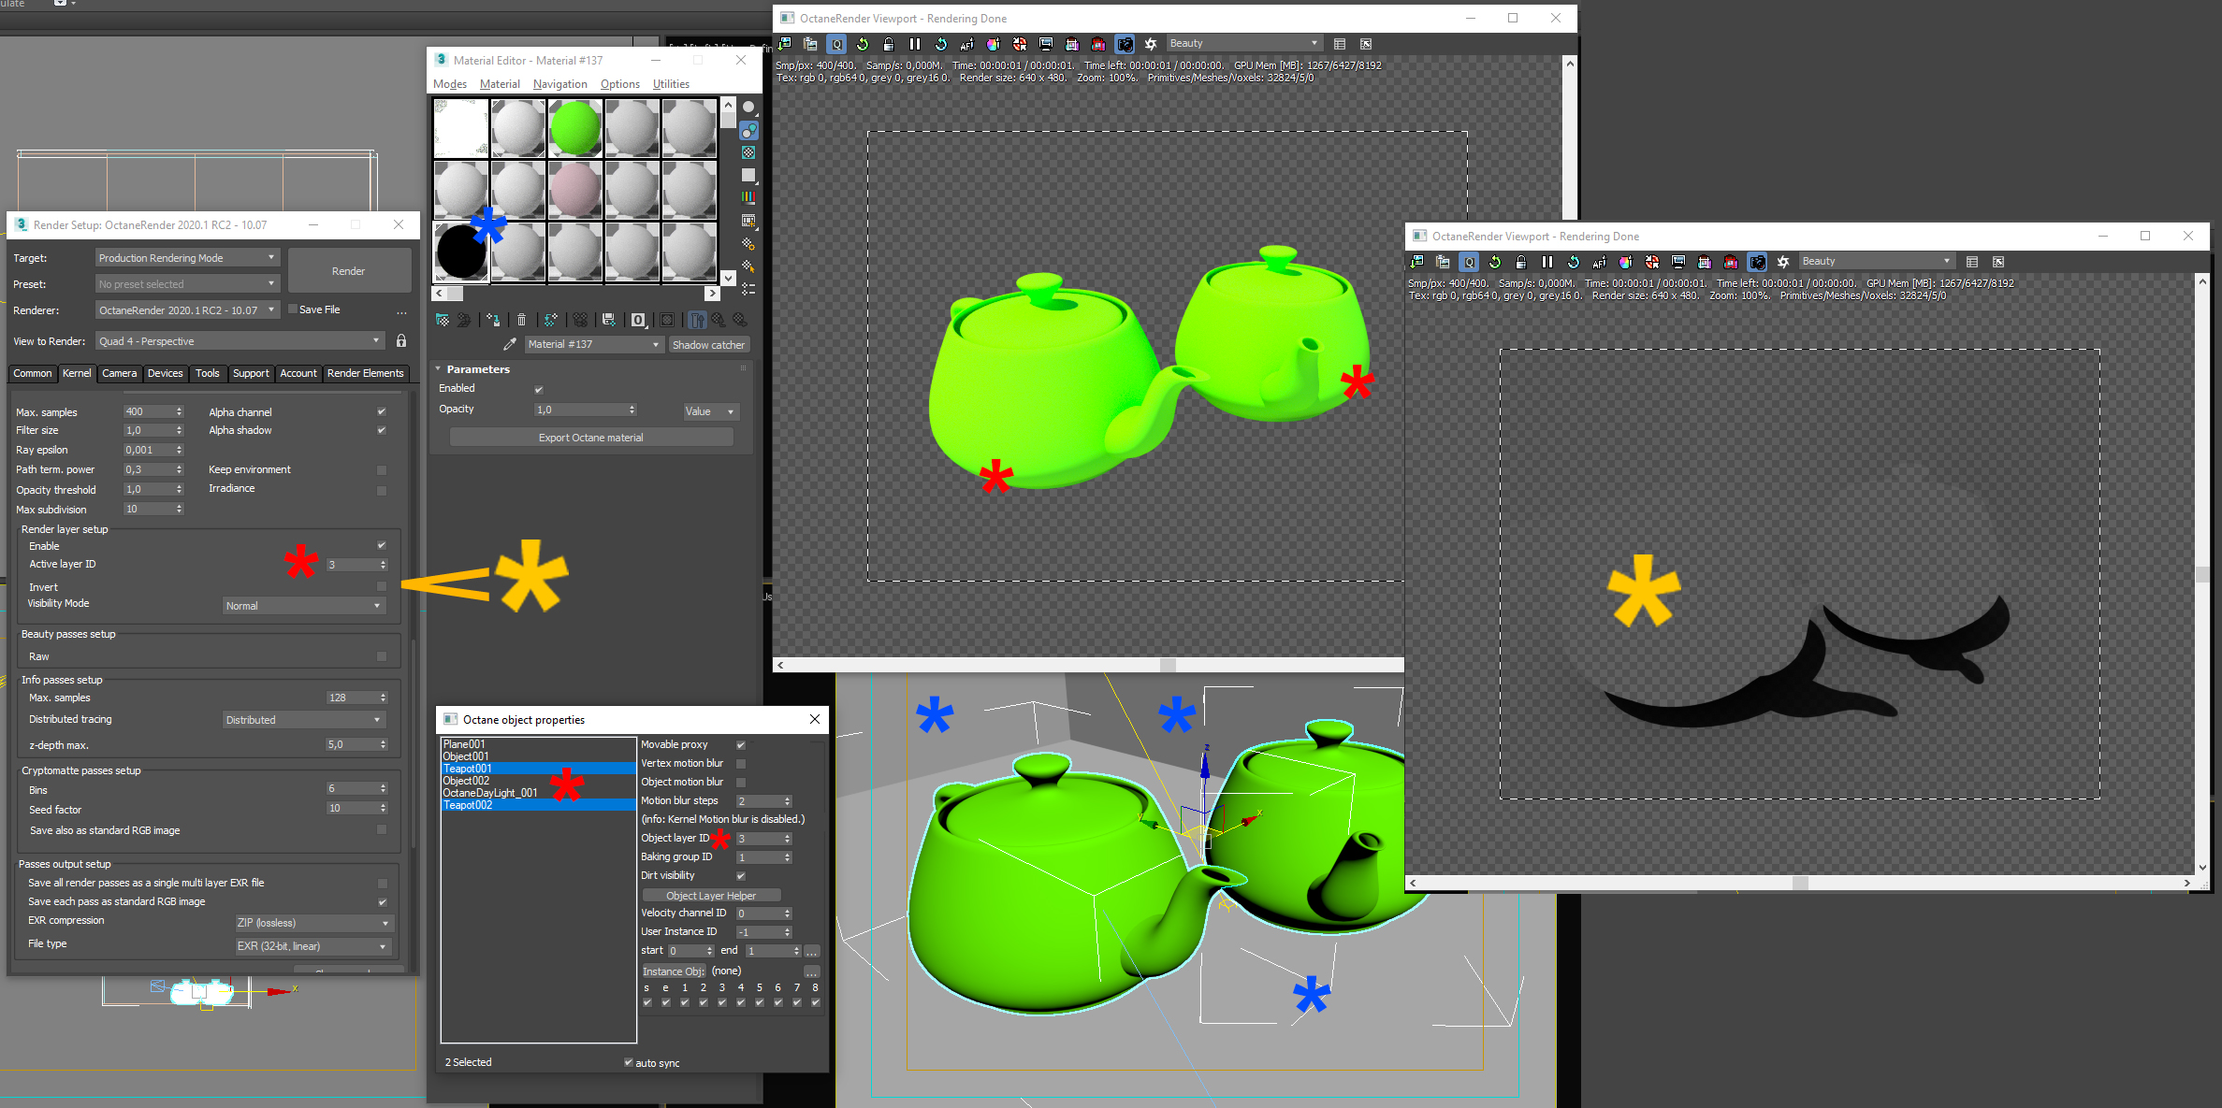The width and height of the screenshot is (2222, 1108).
Task: Enable the Keep environment checkbox
Action: tap(381, 470)
